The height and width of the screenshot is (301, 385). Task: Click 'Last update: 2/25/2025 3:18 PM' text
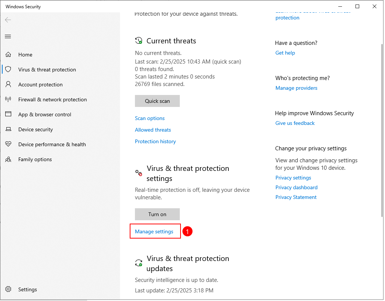click(x=174, y=291)
